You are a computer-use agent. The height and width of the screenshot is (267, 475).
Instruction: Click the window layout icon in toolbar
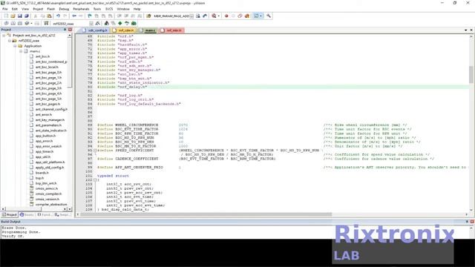[x=256, y=16]
